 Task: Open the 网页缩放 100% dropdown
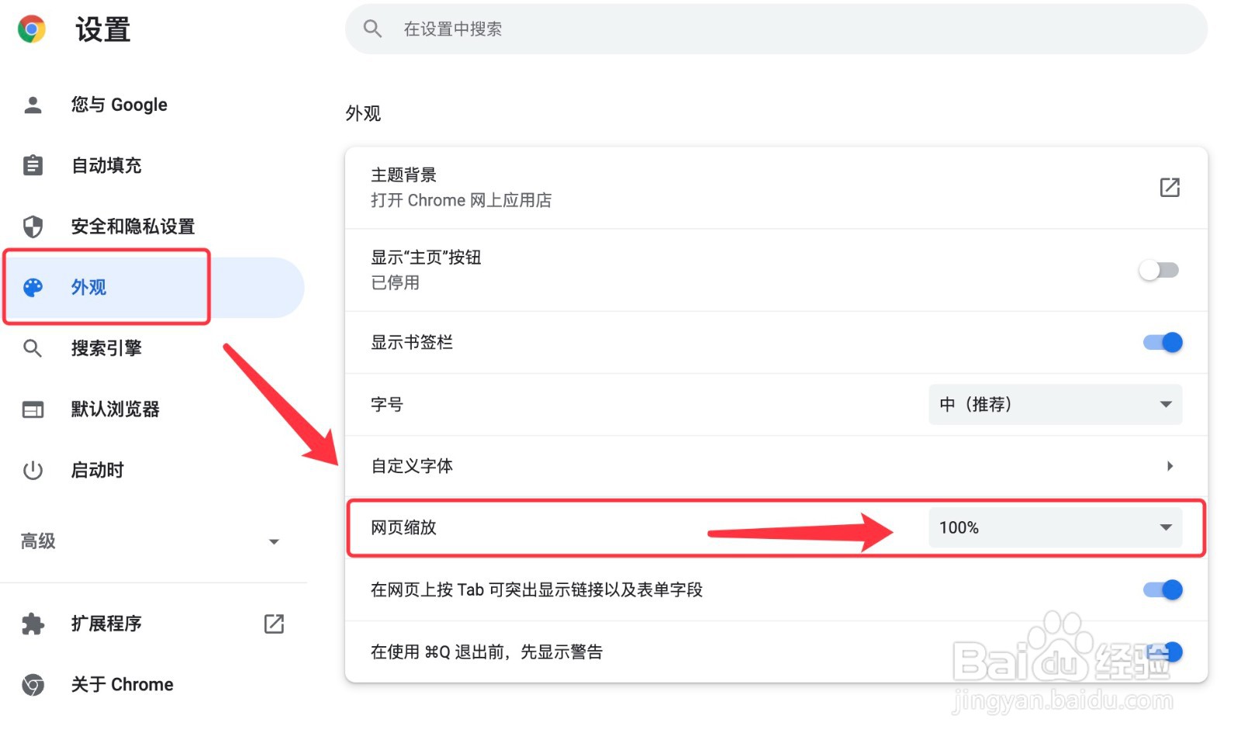tap(1055, 527)
